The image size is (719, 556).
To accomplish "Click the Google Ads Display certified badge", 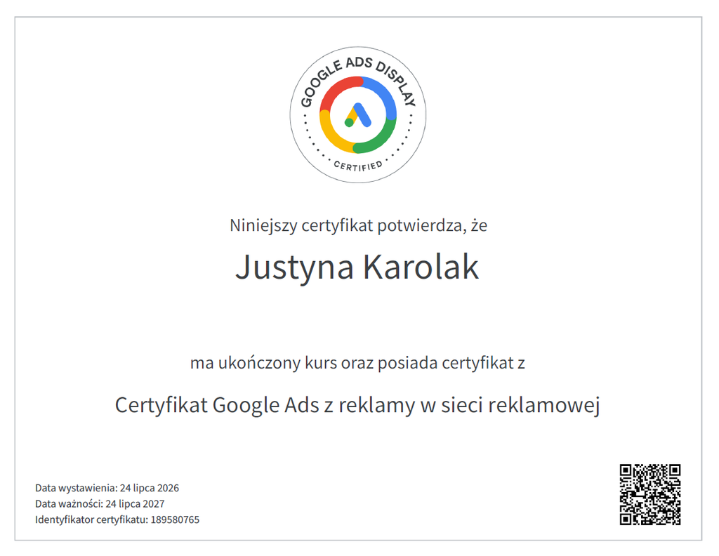I will (x=357, y=114).
